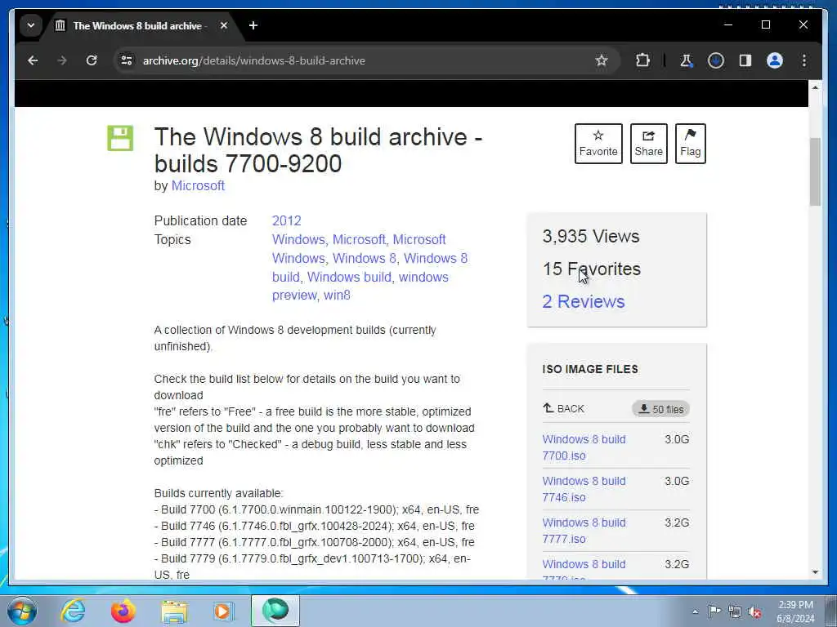Click the muted volume tray icon
Viewport: 837px width, 627px height.
(x=754, y=611)
